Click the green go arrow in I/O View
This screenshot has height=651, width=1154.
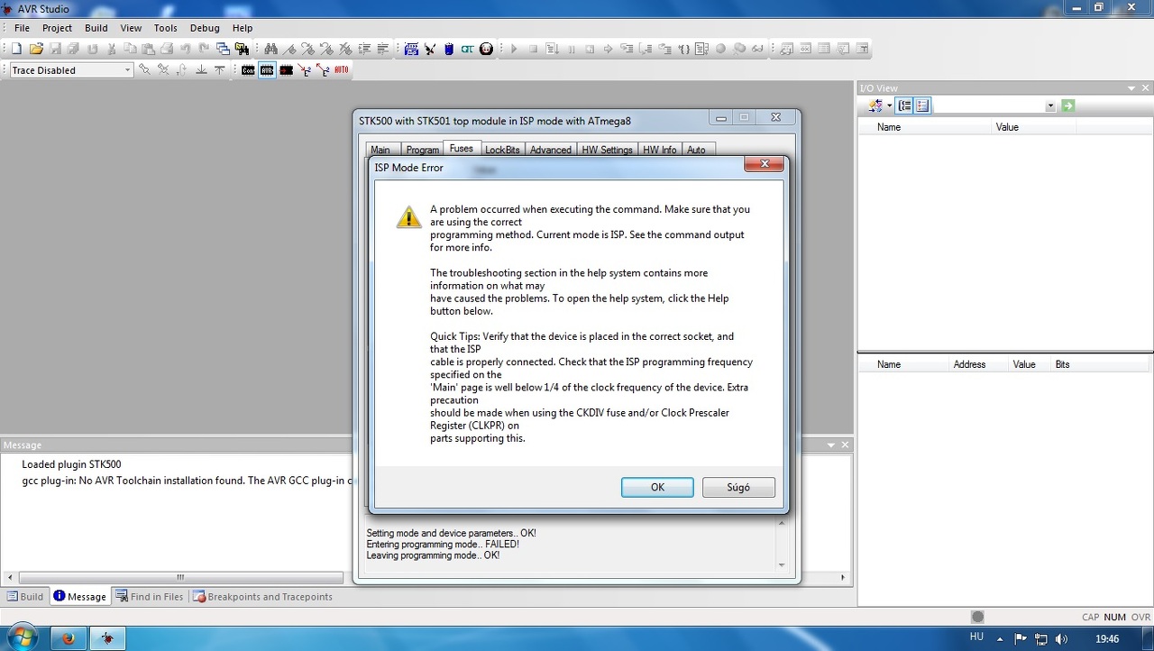coord(1068,105)
